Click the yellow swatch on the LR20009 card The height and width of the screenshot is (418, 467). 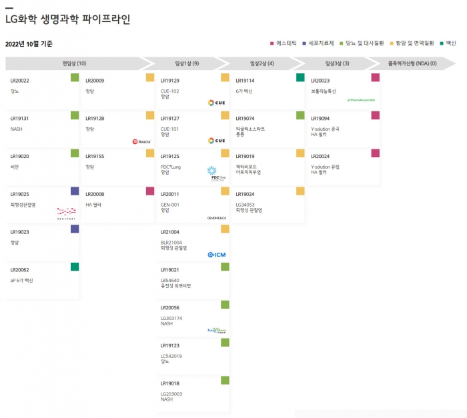tap(150, 77)
